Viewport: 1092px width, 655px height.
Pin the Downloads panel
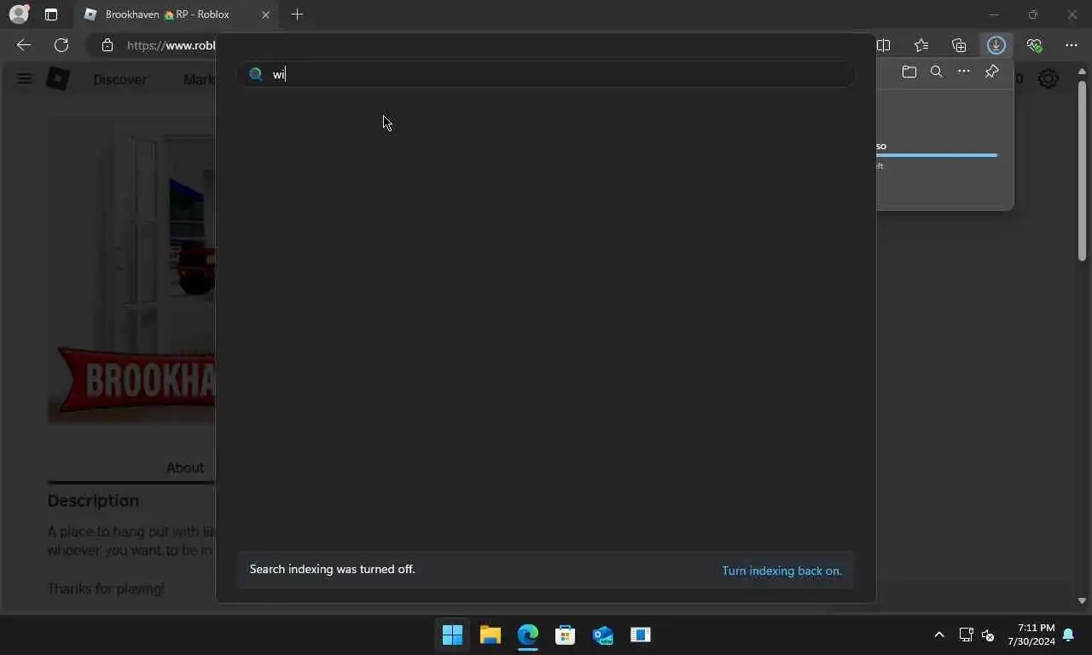click(991, 72)
